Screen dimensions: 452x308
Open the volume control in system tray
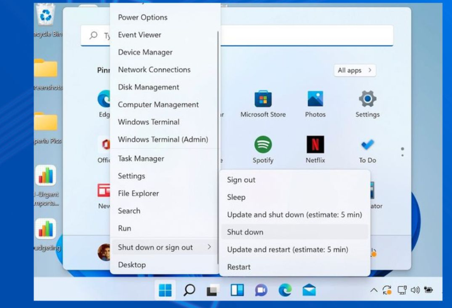coord(415,290)
